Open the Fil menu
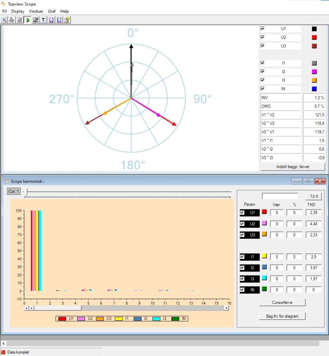The height and width of the screenshot is (356, 329). (4, 11)
